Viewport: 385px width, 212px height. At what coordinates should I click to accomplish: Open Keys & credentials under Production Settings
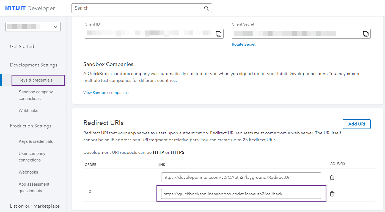(35, 141)
